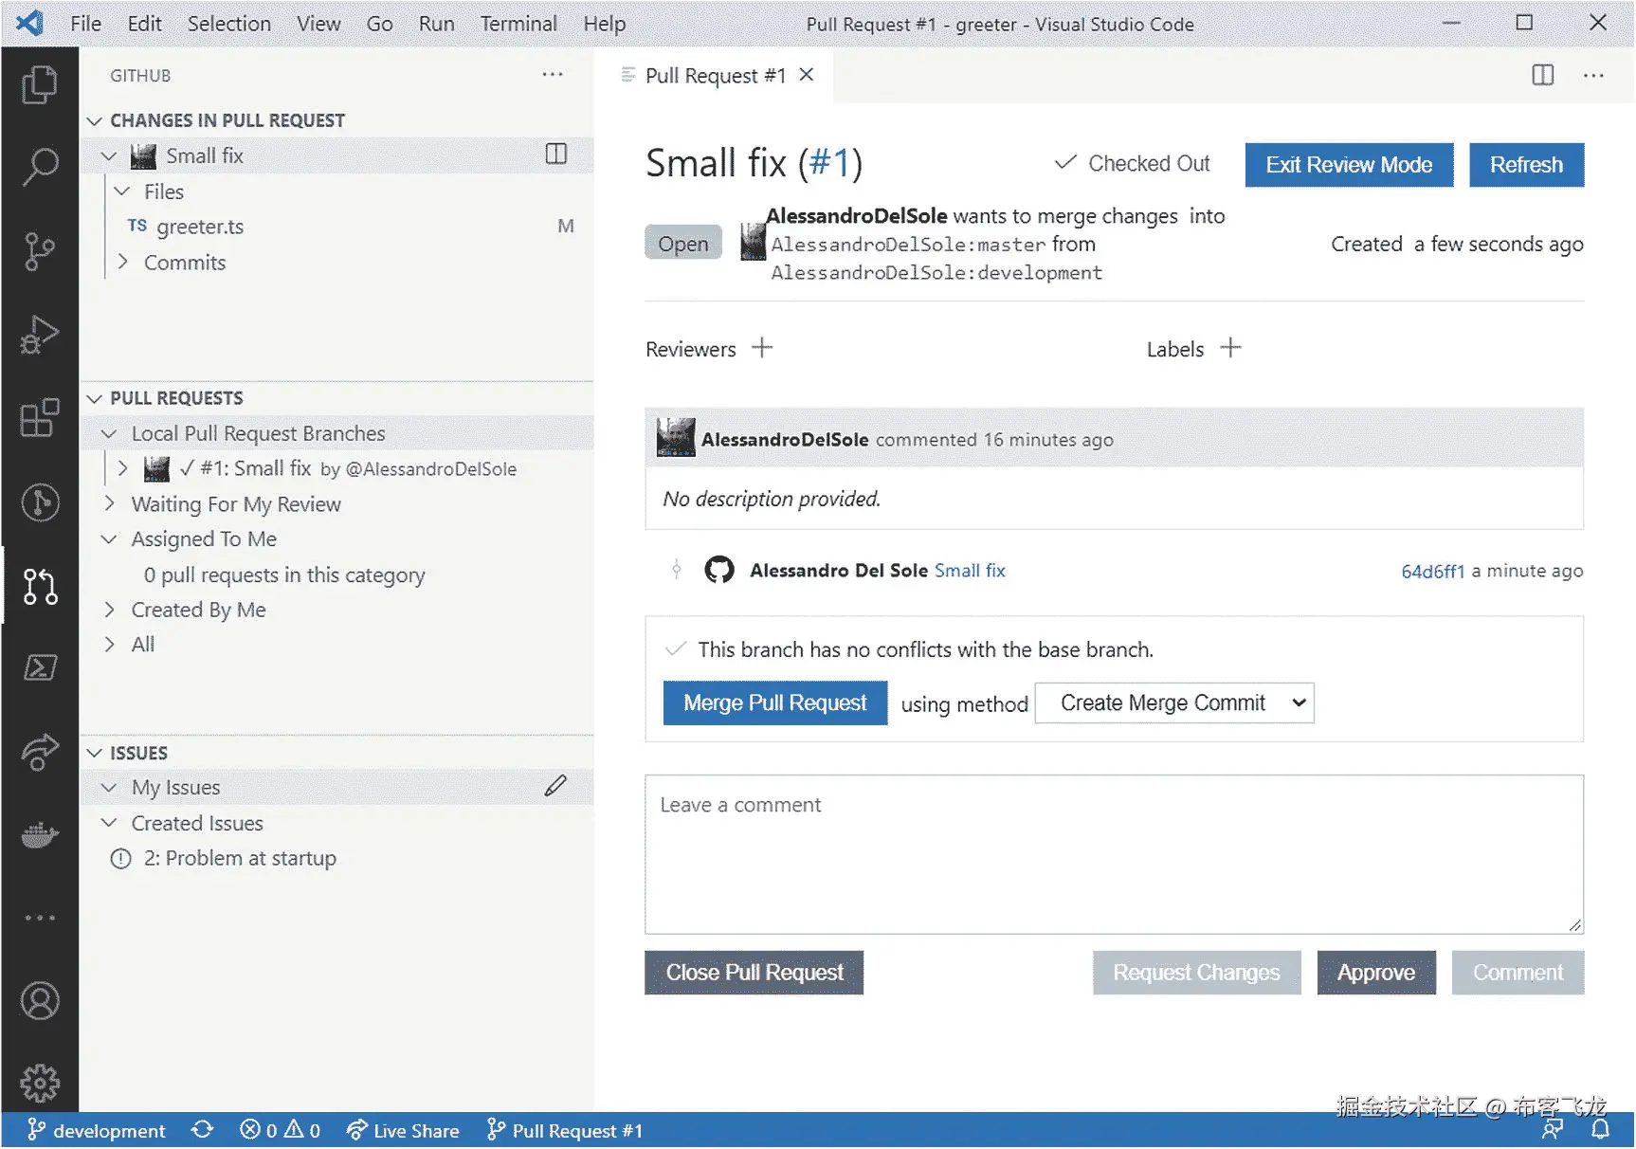Screen dimensions: 1636x1149
Task: Open the GitLens clock-branch icon view
Action: tap(40, 502)
